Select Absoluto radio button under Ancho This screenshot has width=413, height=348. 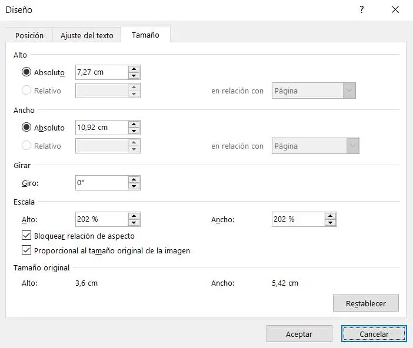coord(26,128)
